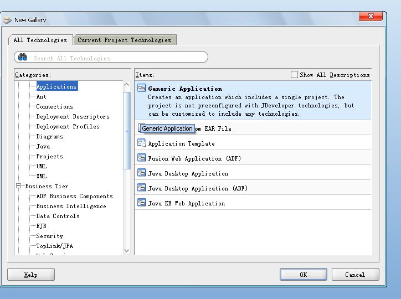The image size is (401, 299).
Task: Select the Diagrams category
Action: pyautogui.click(x=50, y=136)
